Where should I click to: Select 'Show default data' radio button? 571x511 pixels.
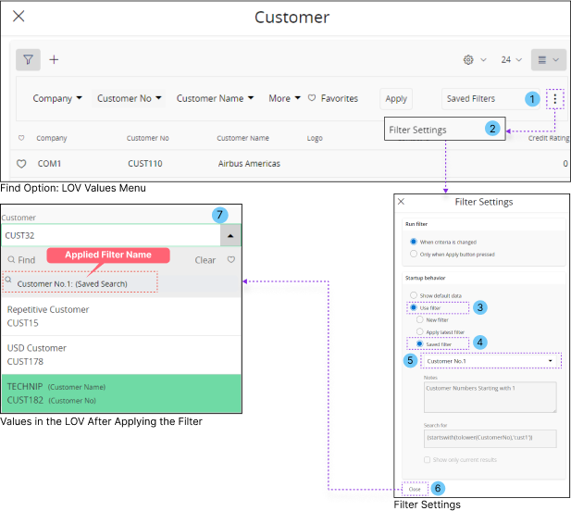pyautogui.click(x=413, y=294)
